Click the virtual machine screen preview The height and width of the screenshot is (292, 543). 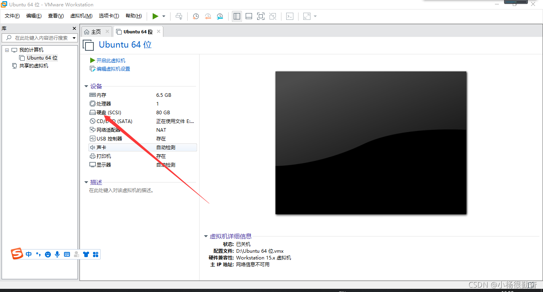tap(371, 143)
